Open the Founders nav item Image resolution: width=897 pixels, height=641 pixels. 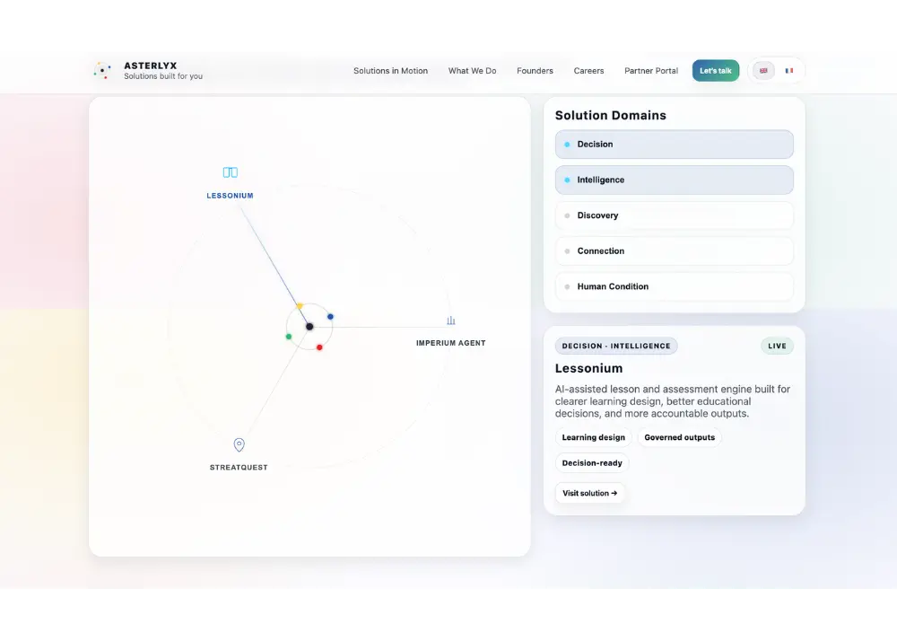(535, 71)
